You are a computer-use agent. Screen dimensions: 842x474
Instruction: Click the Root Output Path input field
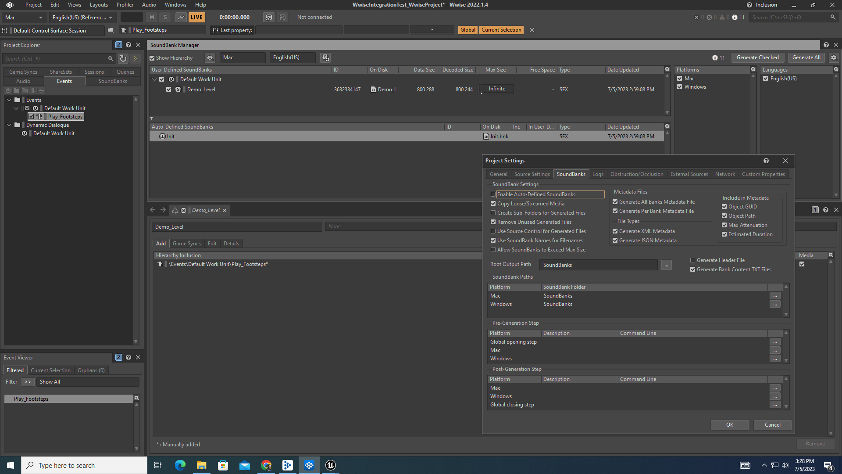point(598,265)
